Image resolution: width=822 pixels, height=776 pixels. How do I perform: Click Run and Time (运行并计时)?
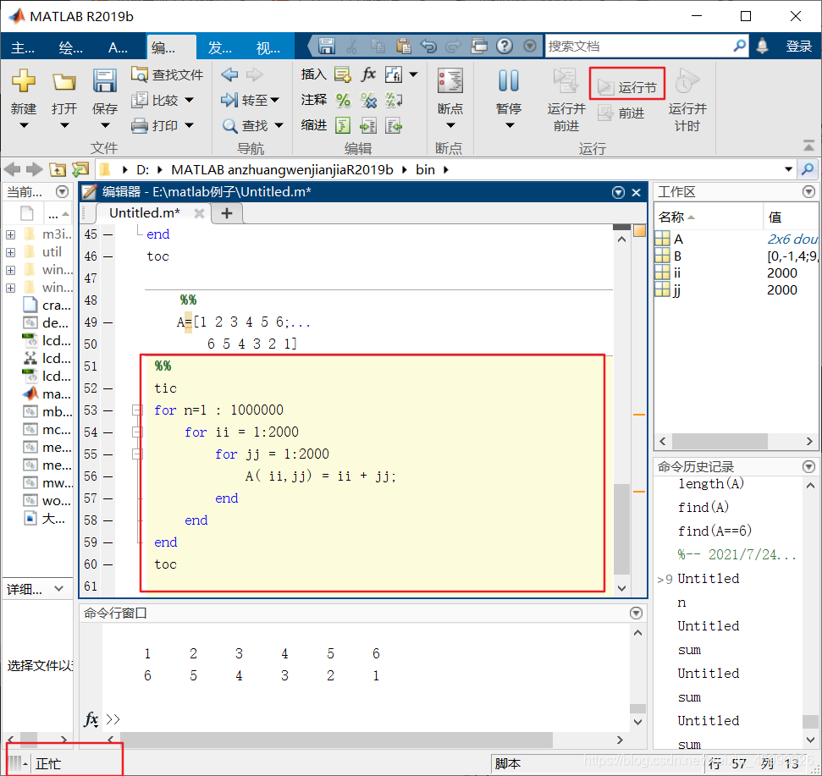tap(687, 100)
